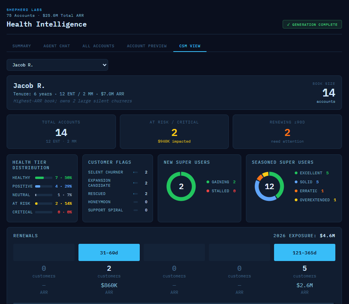Select the 31-60d renewals bucket
This screenshot has height=304, width=349.
(x=109, y=252)
